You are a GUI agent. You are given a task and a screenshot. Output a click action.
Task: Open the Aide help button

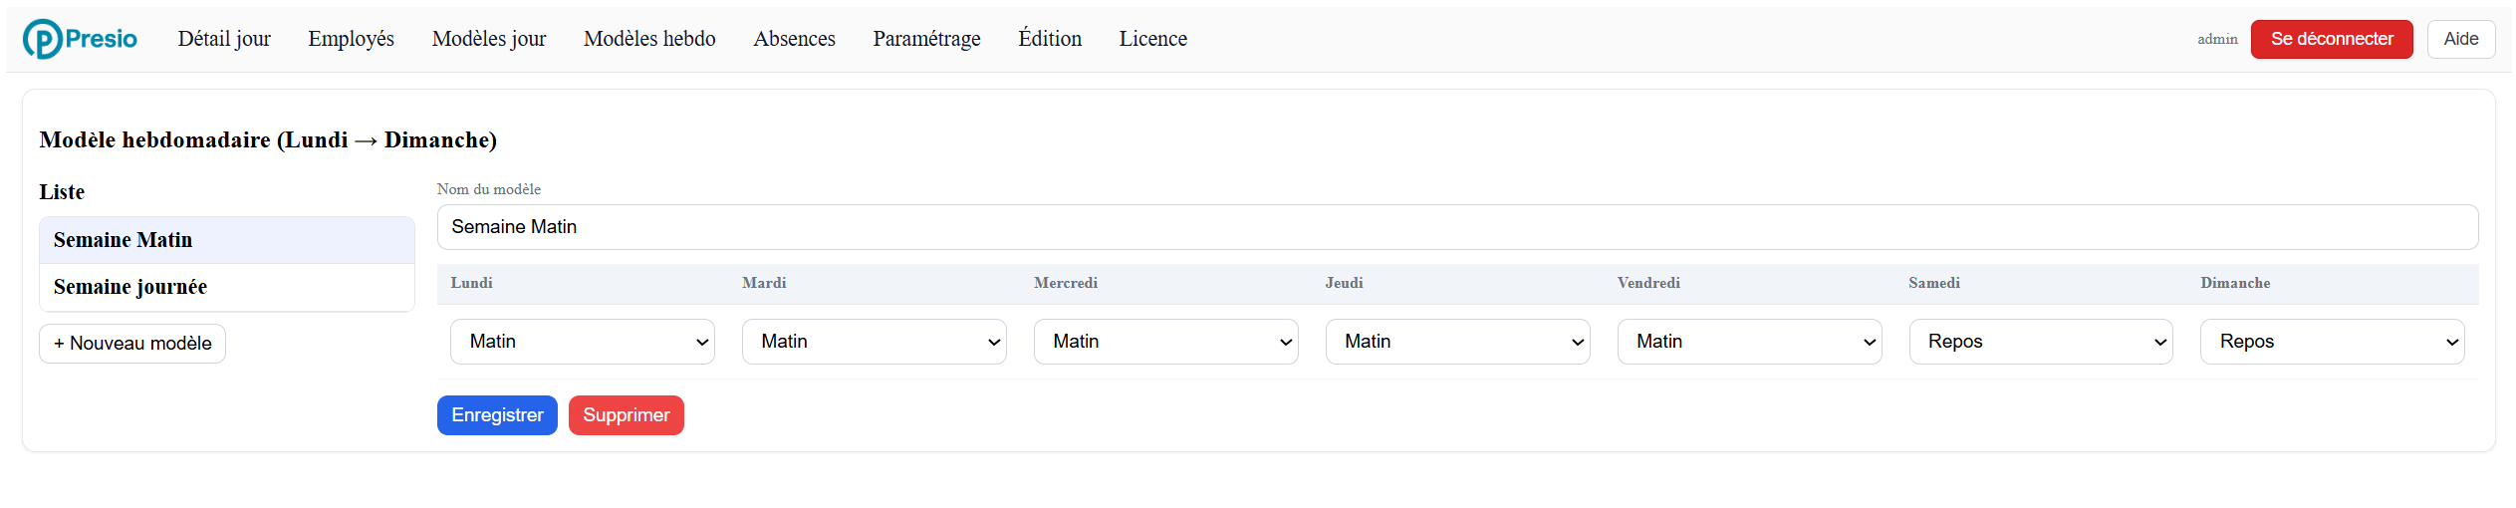click(x=2460, y=39)
